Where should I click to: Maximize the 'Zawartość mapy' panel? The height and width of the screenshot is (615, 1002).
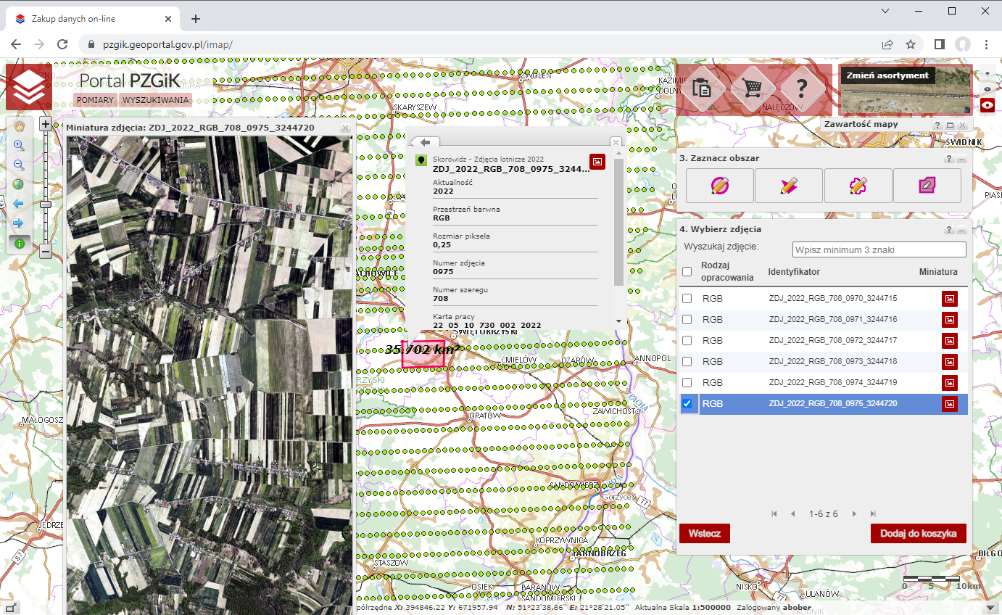click(950, 125)
